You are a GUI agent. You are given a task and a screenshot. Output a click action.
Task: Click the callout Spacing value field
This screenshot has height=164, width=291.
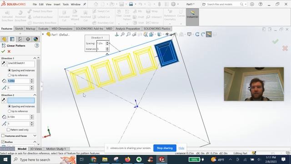(101, 43)
